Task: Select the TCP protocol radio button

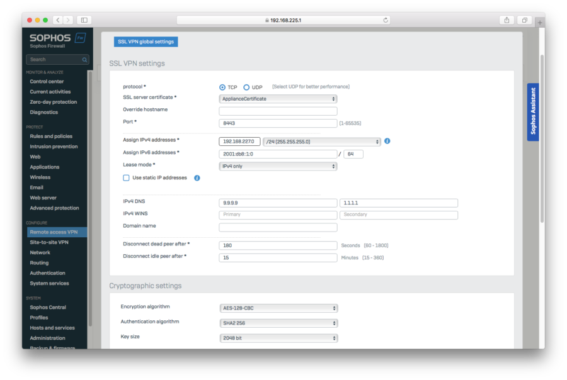Action: tap(223, 87)
